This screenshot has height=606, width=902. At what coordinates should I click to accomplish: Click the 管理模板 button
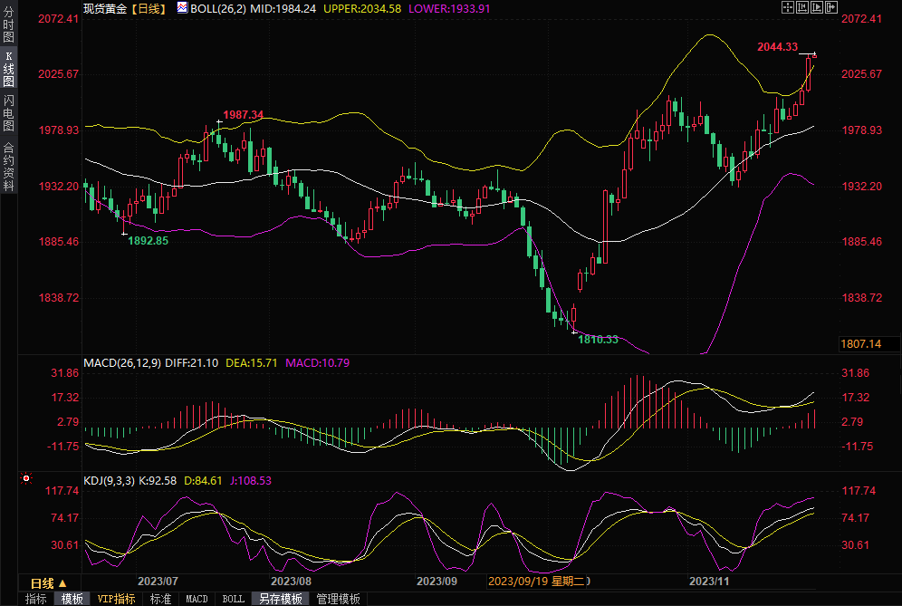click(x=338, y=599)
